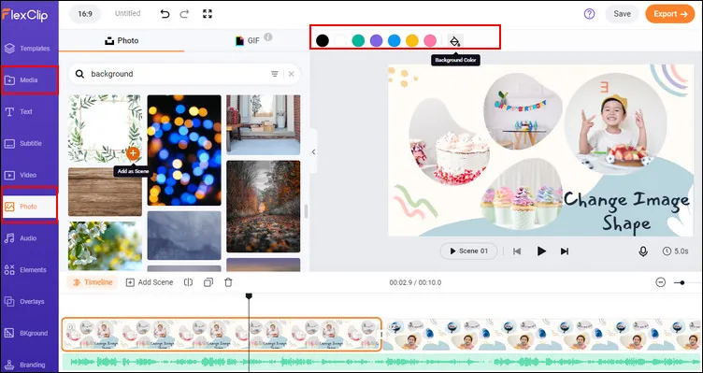
Task: Open the 16:9 aspect ratio selector
Action: coord(85,14)
